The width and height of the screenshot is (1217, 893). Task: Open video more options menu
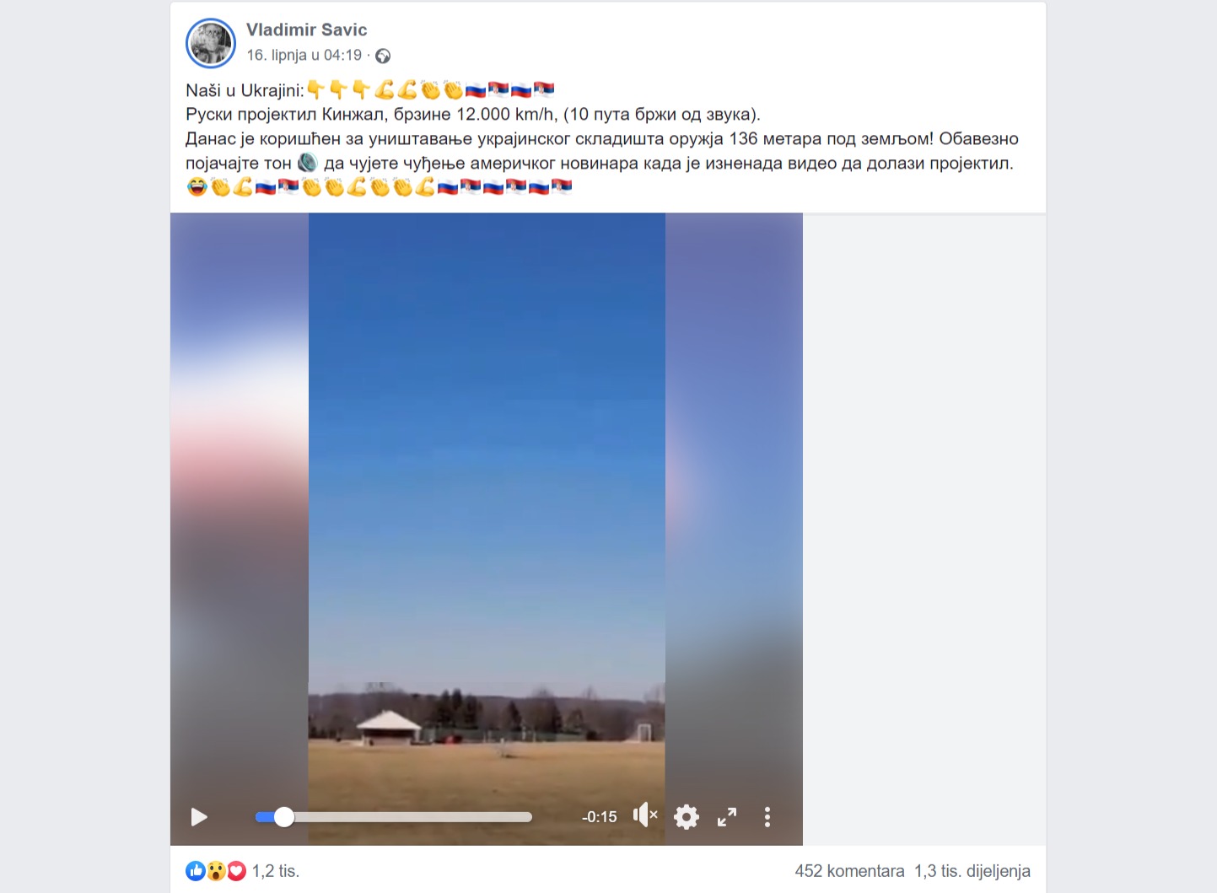click(x=767, y=817)
